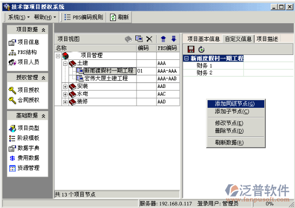The width and height of the screenshot is (295, 208).
Task: Collapse the 项目数据 sidebar panel
Action: point(44,30)
